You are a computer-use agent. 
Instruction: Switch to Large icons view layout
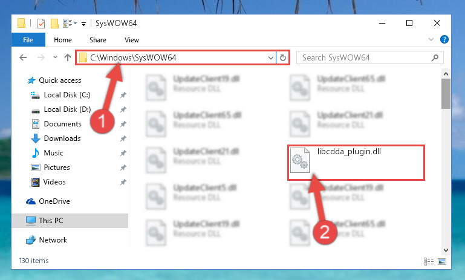(x=442, y=261)
